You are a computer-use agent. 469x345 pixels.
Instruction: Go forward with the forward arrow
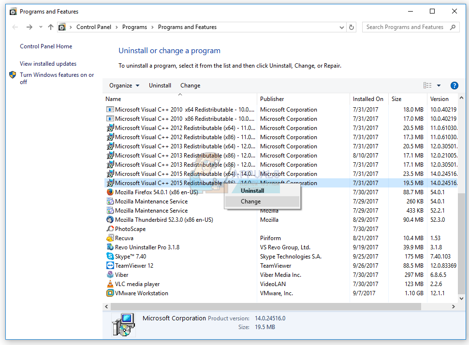(29, 27)
